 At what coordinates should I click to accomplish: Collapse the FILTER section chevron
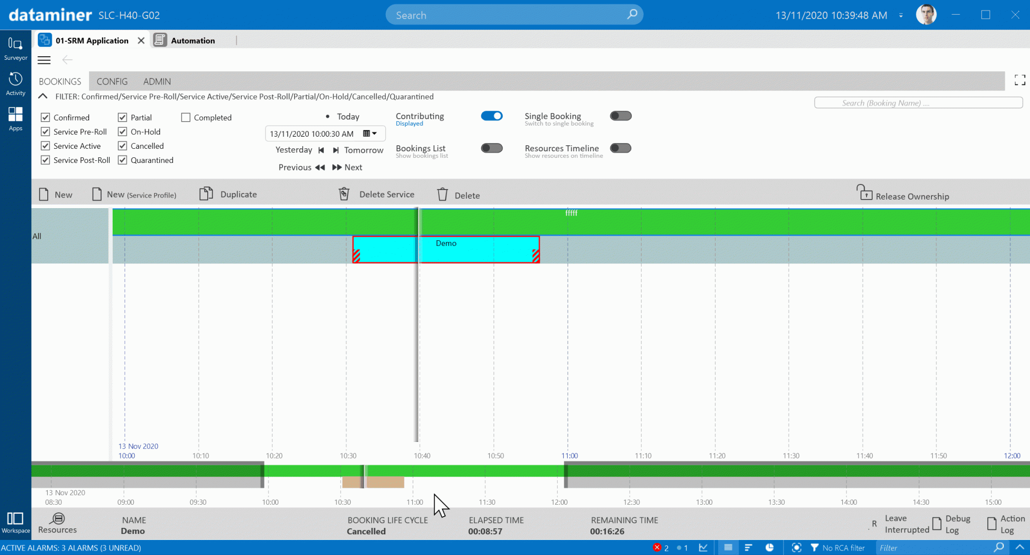point(43,96)
